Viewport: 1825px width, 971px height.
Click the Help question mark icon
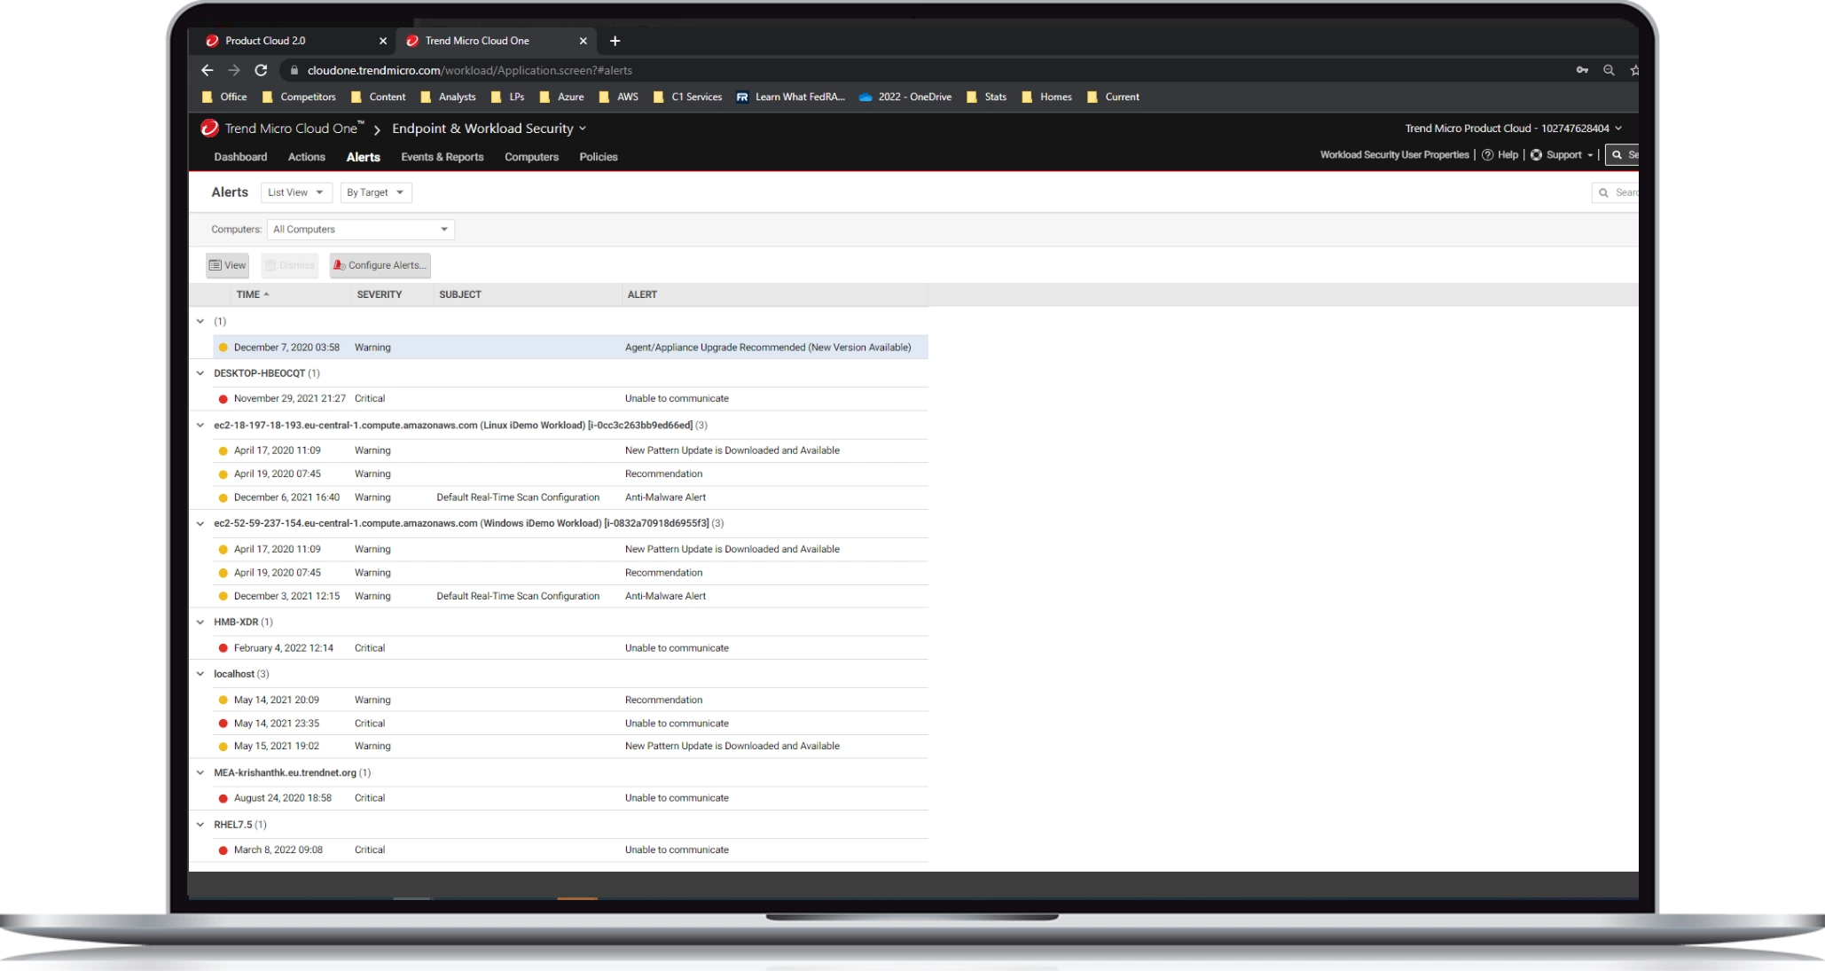coord(1487,154)
